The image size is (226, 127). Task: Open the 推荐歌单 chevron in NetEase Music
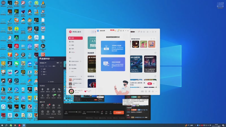pyautogui.click(x=95, y=76)
